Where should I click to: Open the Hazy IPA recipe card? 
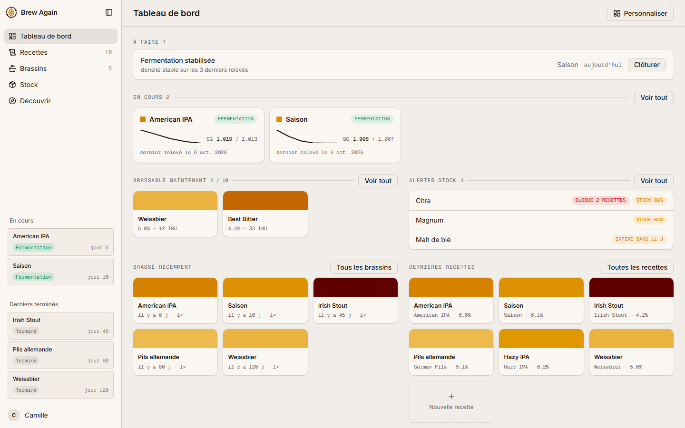point(541,352)
